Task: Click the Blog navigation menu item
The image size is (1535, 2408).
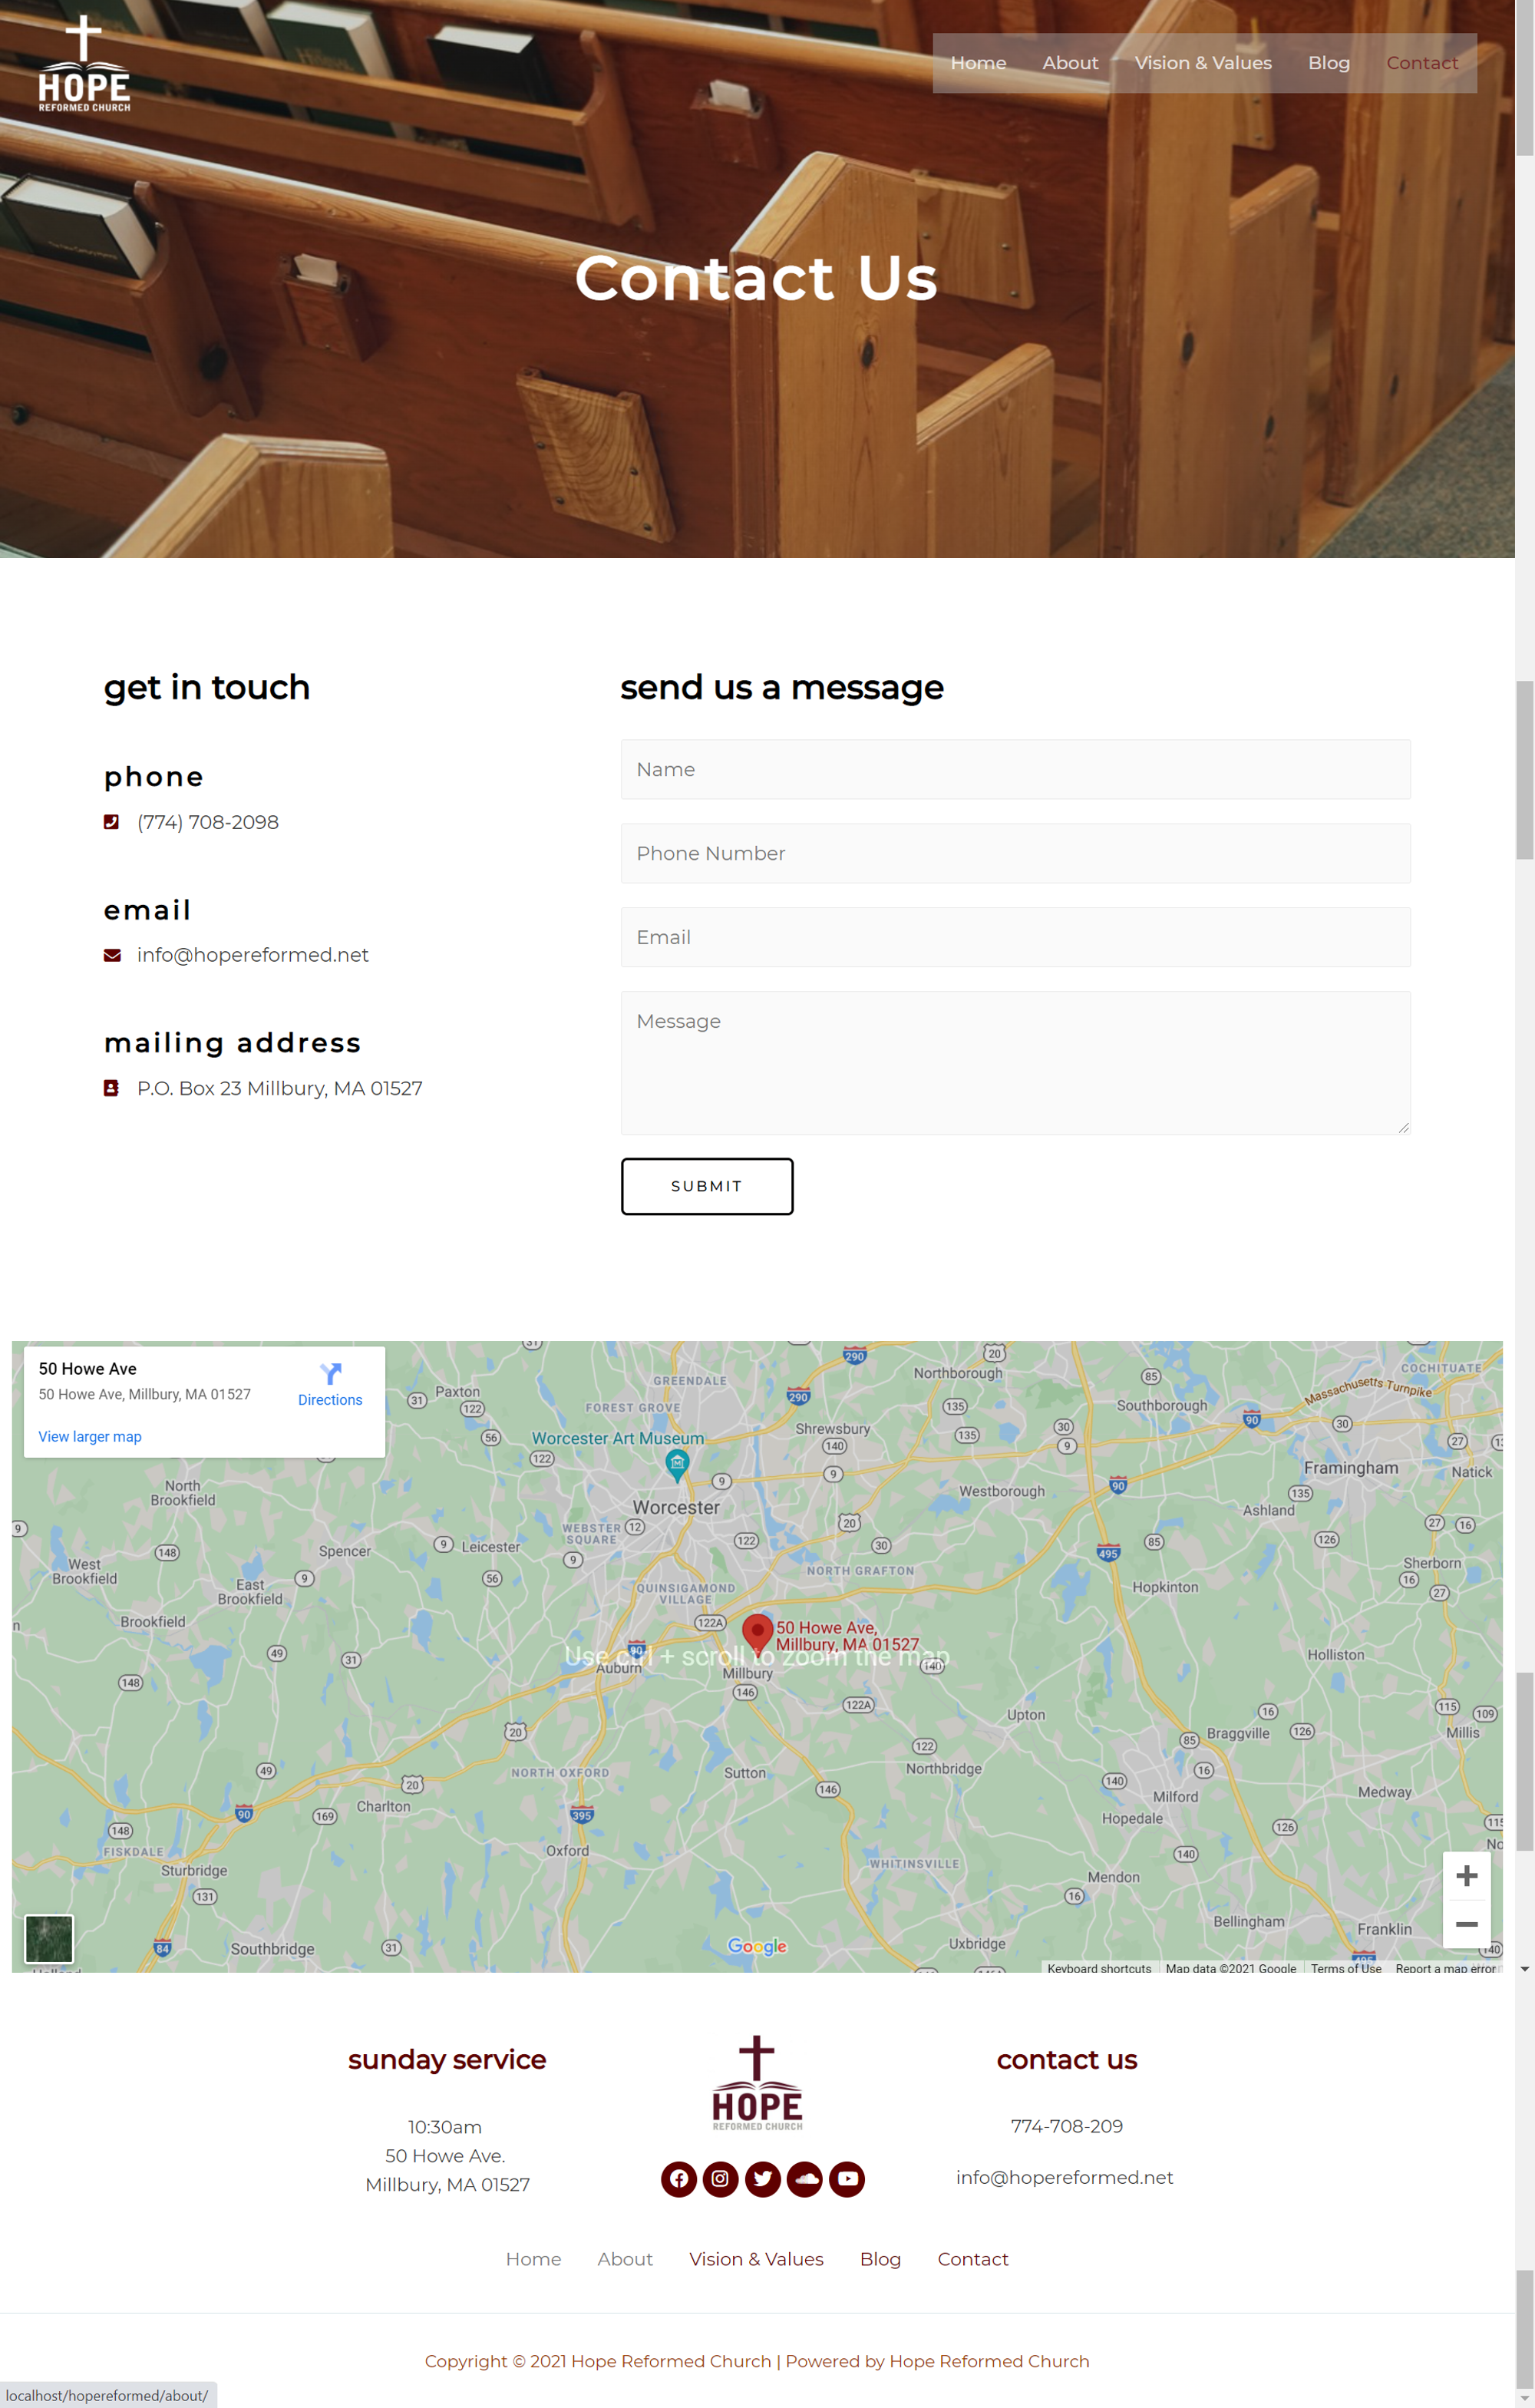Action: point(1328,61)
